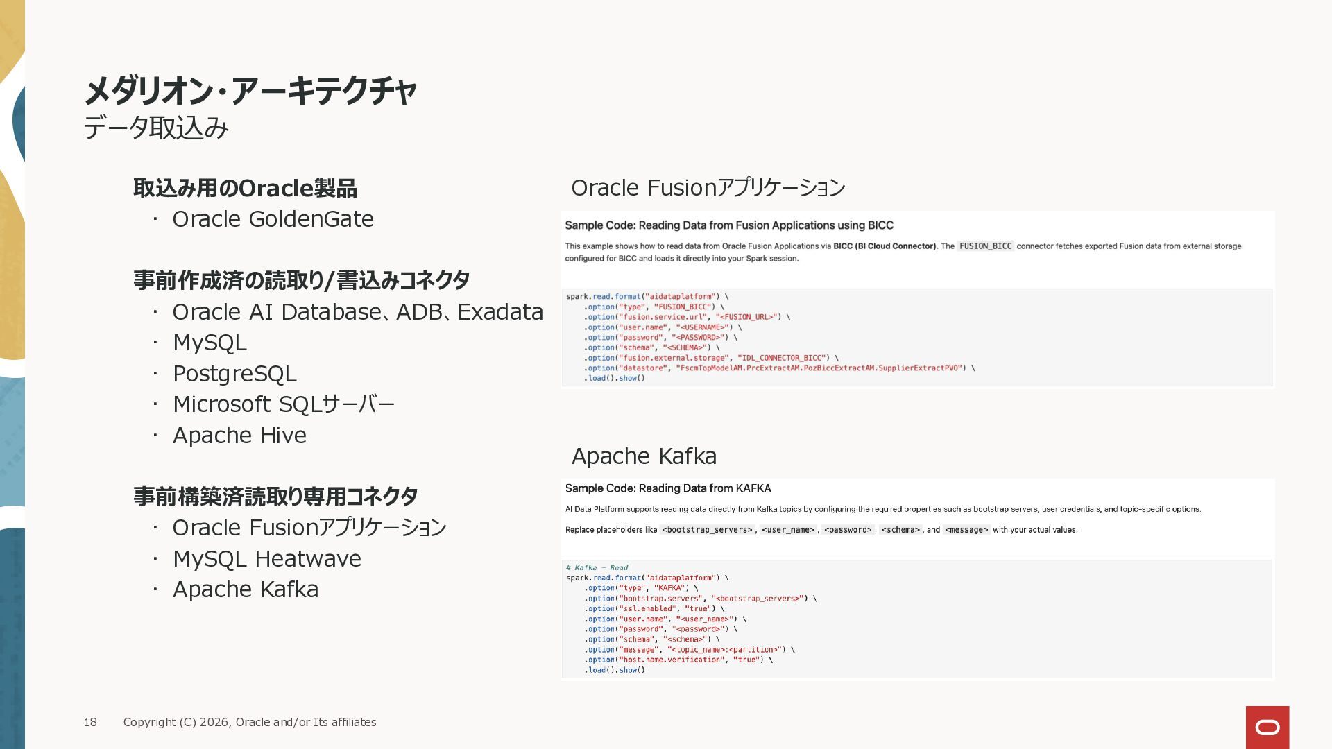Click the slide title メダリオン・アーキテクチャ
The image size is (1332, 749).
250,91
